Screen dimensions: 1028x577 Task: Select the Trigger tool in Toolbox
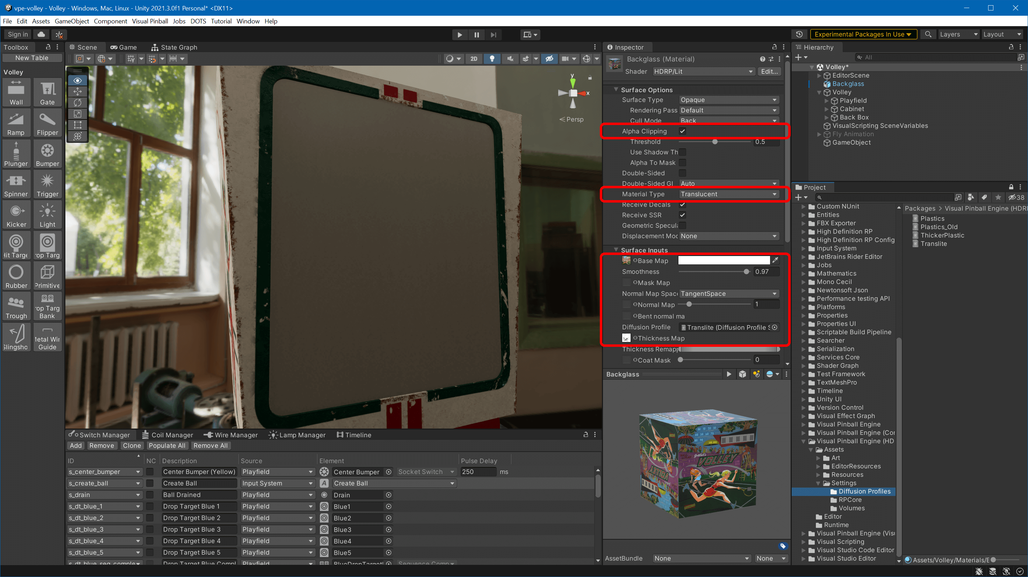click(x=48, y=184)
